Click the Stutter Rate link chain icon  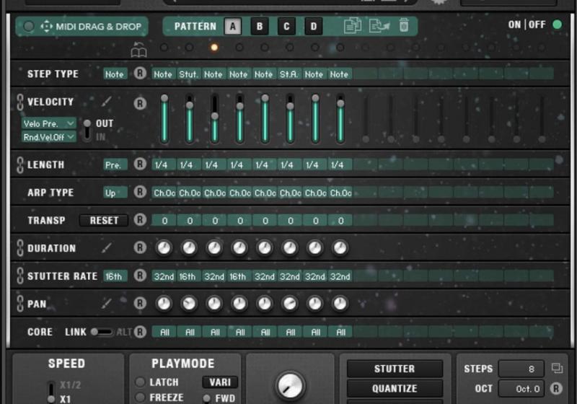[20, 276]
